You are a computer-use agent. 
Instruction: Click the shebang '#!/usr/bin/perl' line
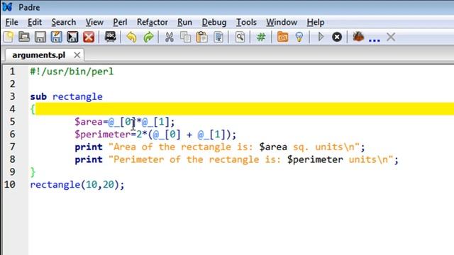72,72
